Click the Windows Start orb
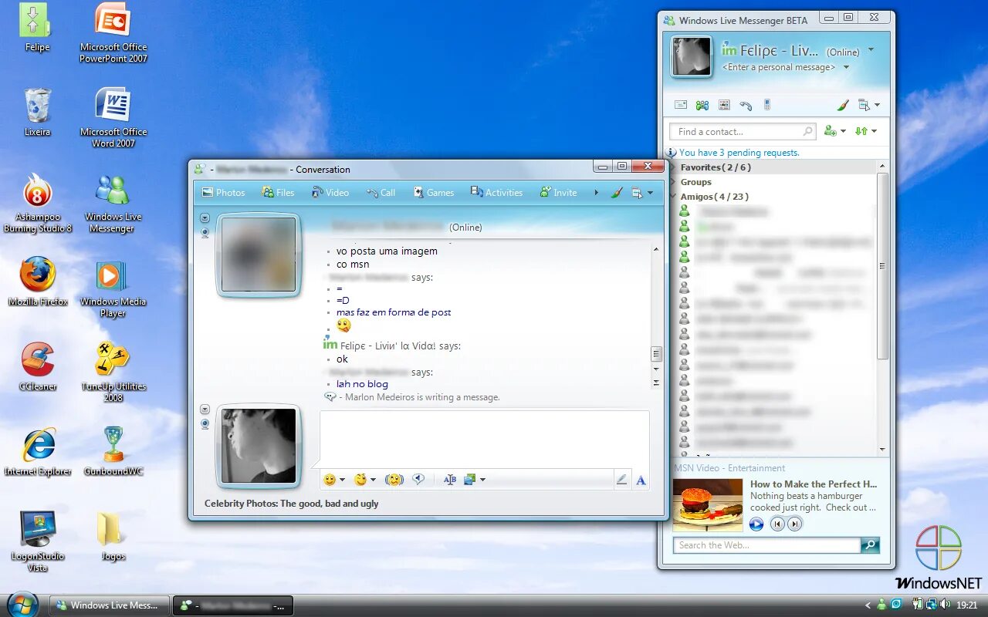 23,604
